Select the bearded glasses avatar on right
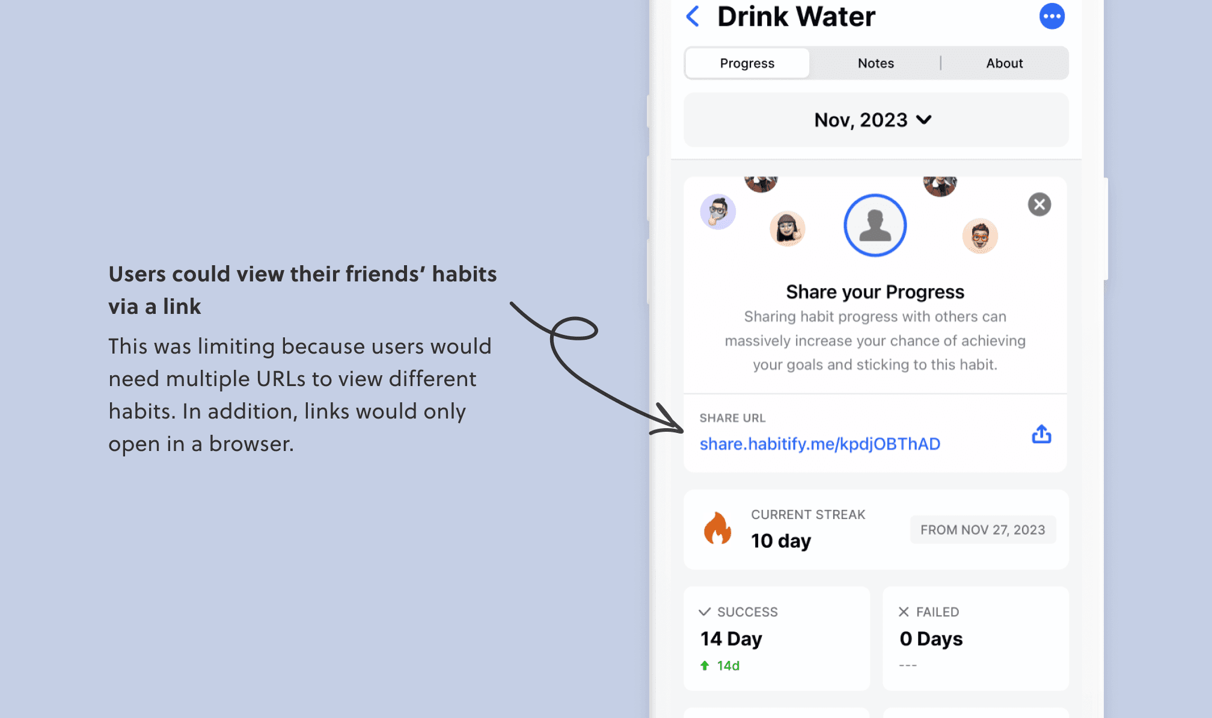 point(980,236)
